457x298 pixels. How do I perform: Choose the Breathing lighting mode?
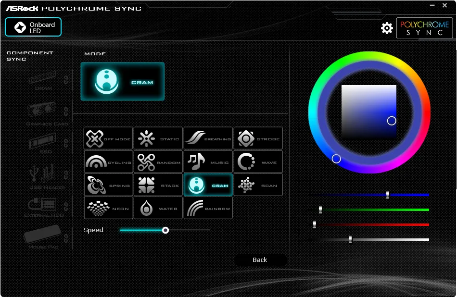click(x=208, y=138)
